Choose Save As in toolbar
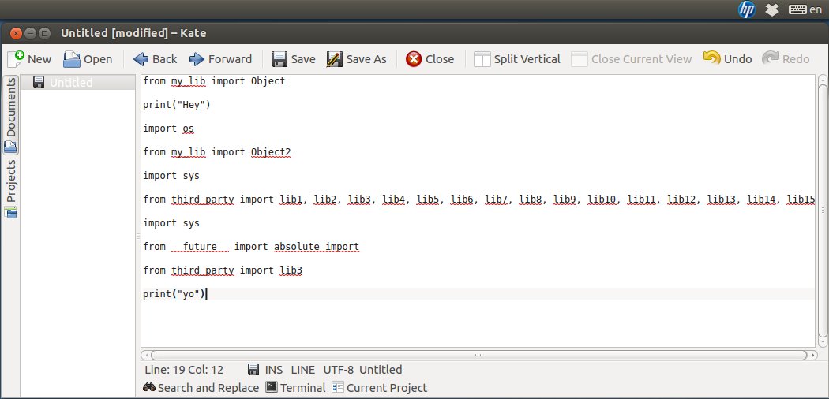829x399 pixels. (356, 58)
